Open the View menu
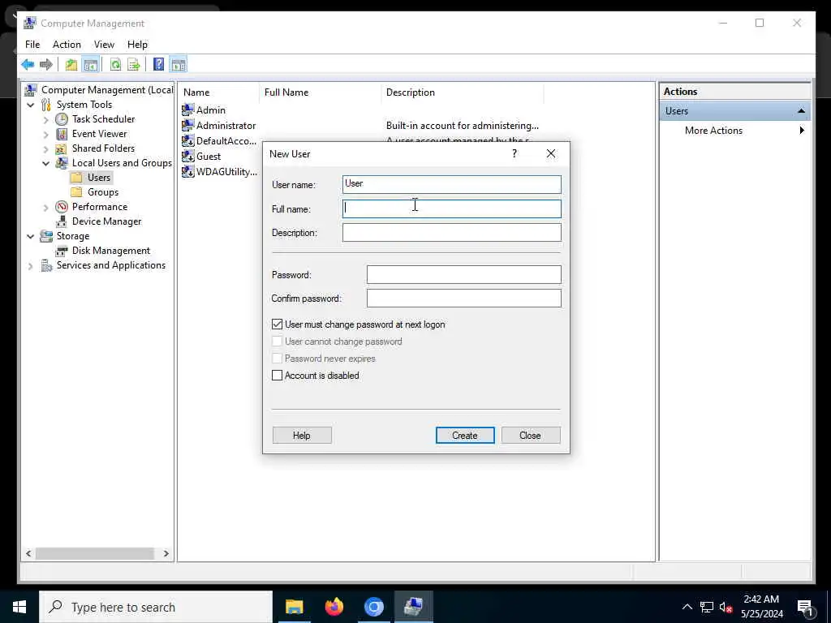This screenshot has height=623, width=831. click(x=104, y=45)
